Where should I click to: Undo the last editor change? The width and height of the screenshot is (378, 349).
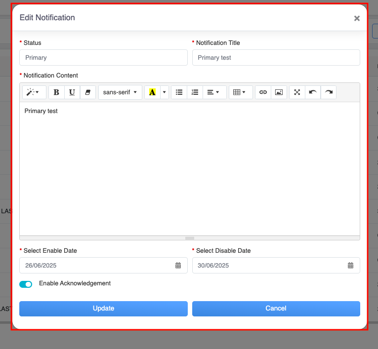(313, 92)
